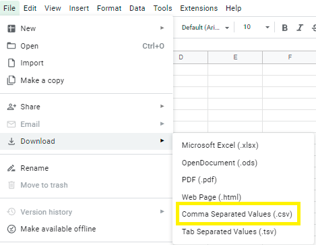The image size is (316, 245).
Task: Click Ctrl+O shortcut text beside Open
Action: pyautogui.click(x=154, y=46)
